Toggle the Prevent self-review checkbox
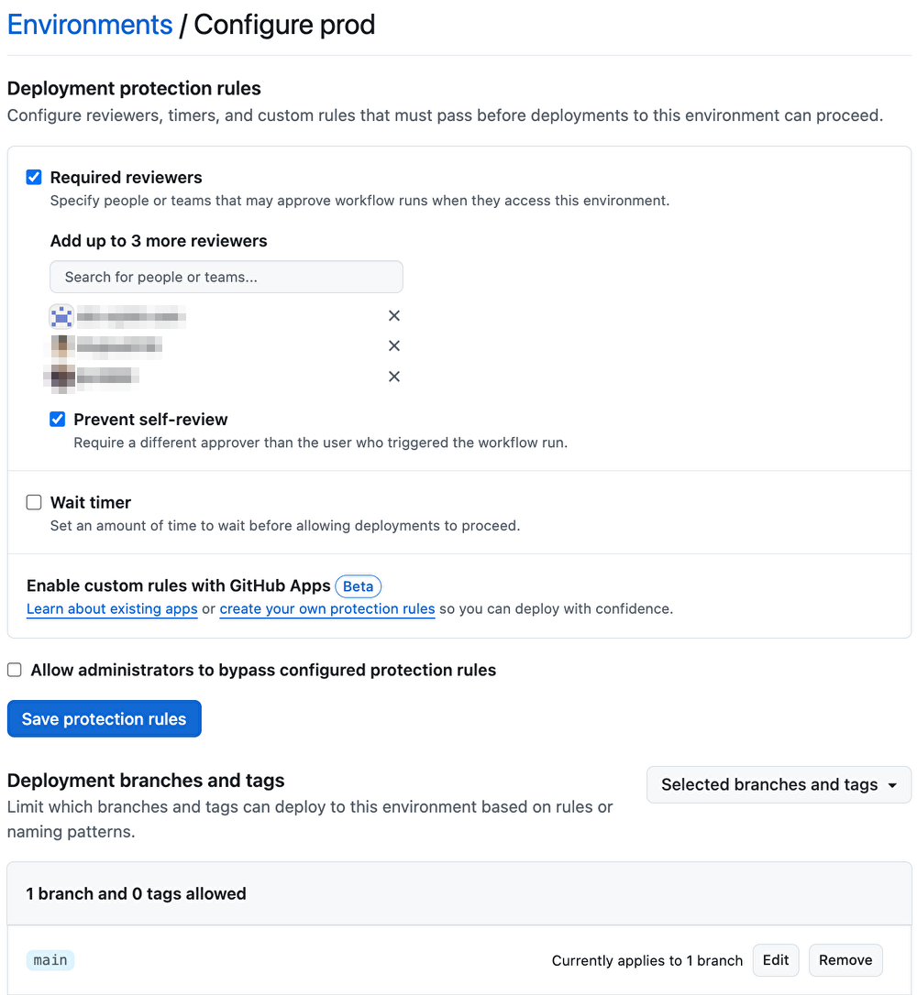917x995 pixels. tap(57, 419)
